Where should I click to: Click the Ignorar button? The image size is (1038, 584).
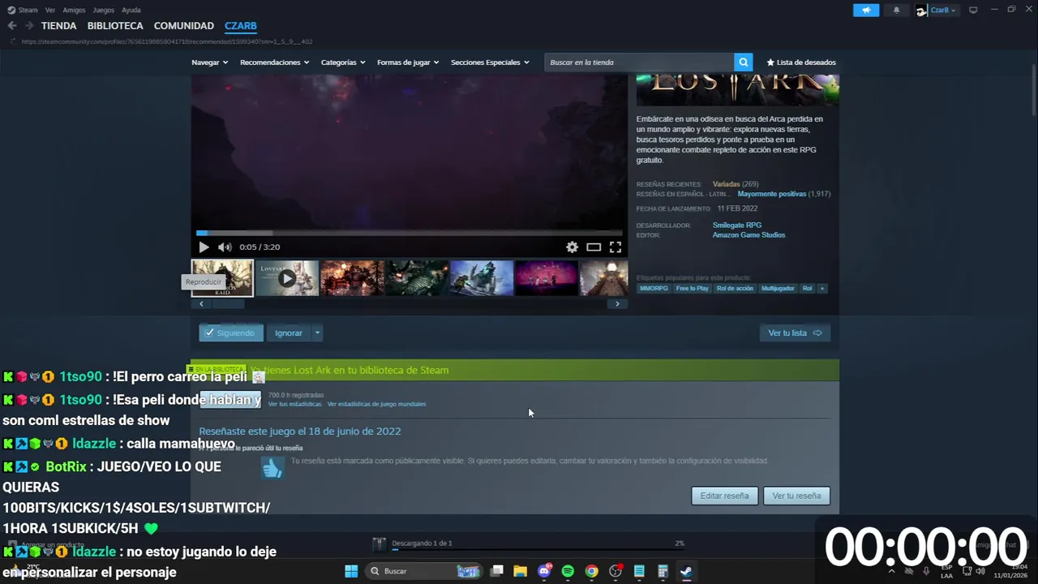click(x=289, y=333)
